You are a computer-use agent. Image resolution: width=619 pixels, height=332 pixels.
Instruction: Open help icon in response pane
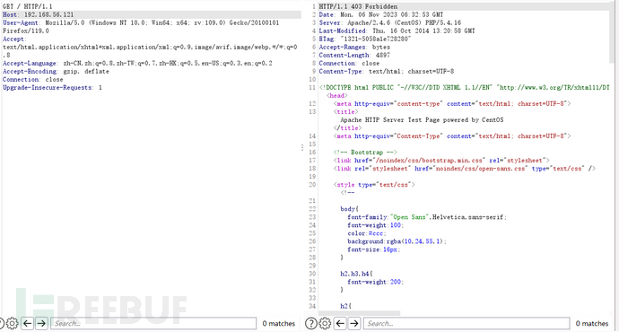pos(311,323)
